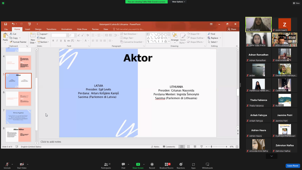Open font size combo box
The image size is (302, 170).
coord(72,35)
